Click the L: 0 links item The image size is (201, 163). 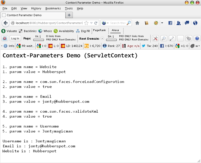point(54,46)
